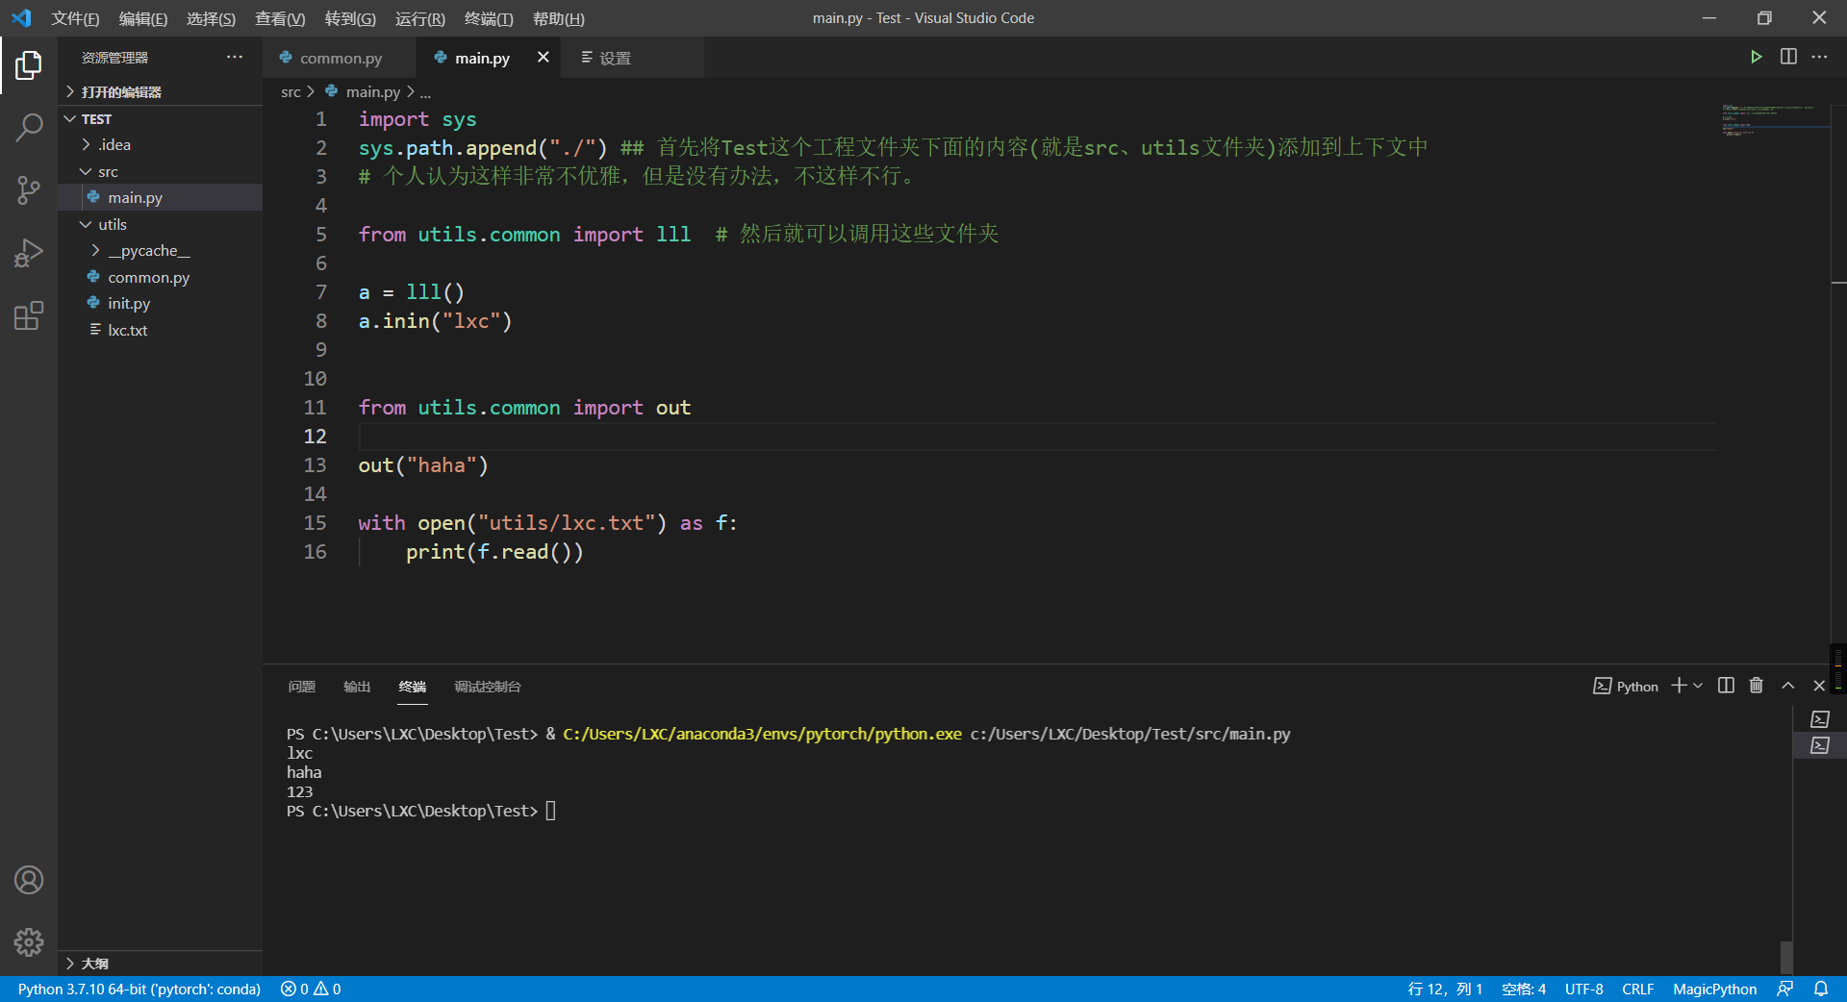Maximize the terminal panel size
Image resolution: width=1847 pixels, height=1002 pixels.
point(1788,686)
